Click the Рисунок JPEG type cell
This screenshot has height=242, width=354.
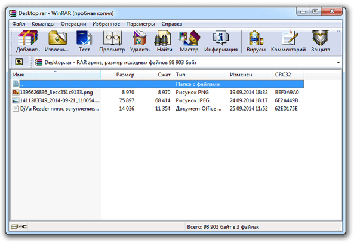tap(192, 100)
